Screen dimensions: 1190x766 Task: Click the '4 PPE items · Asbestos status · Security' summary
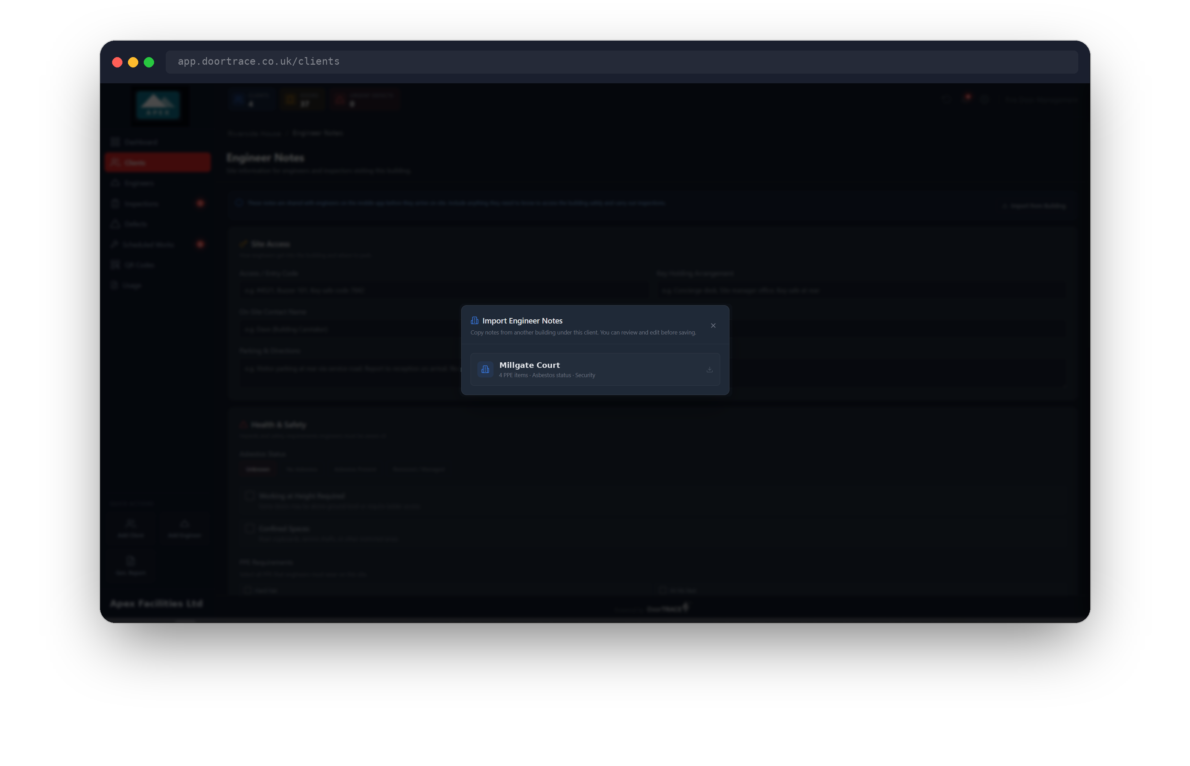[x=547, y=375]
